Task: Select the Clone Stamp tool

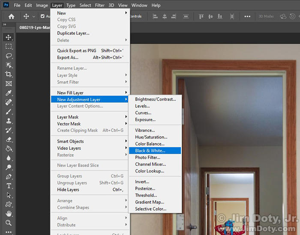Action: click(x=9, y=121)
